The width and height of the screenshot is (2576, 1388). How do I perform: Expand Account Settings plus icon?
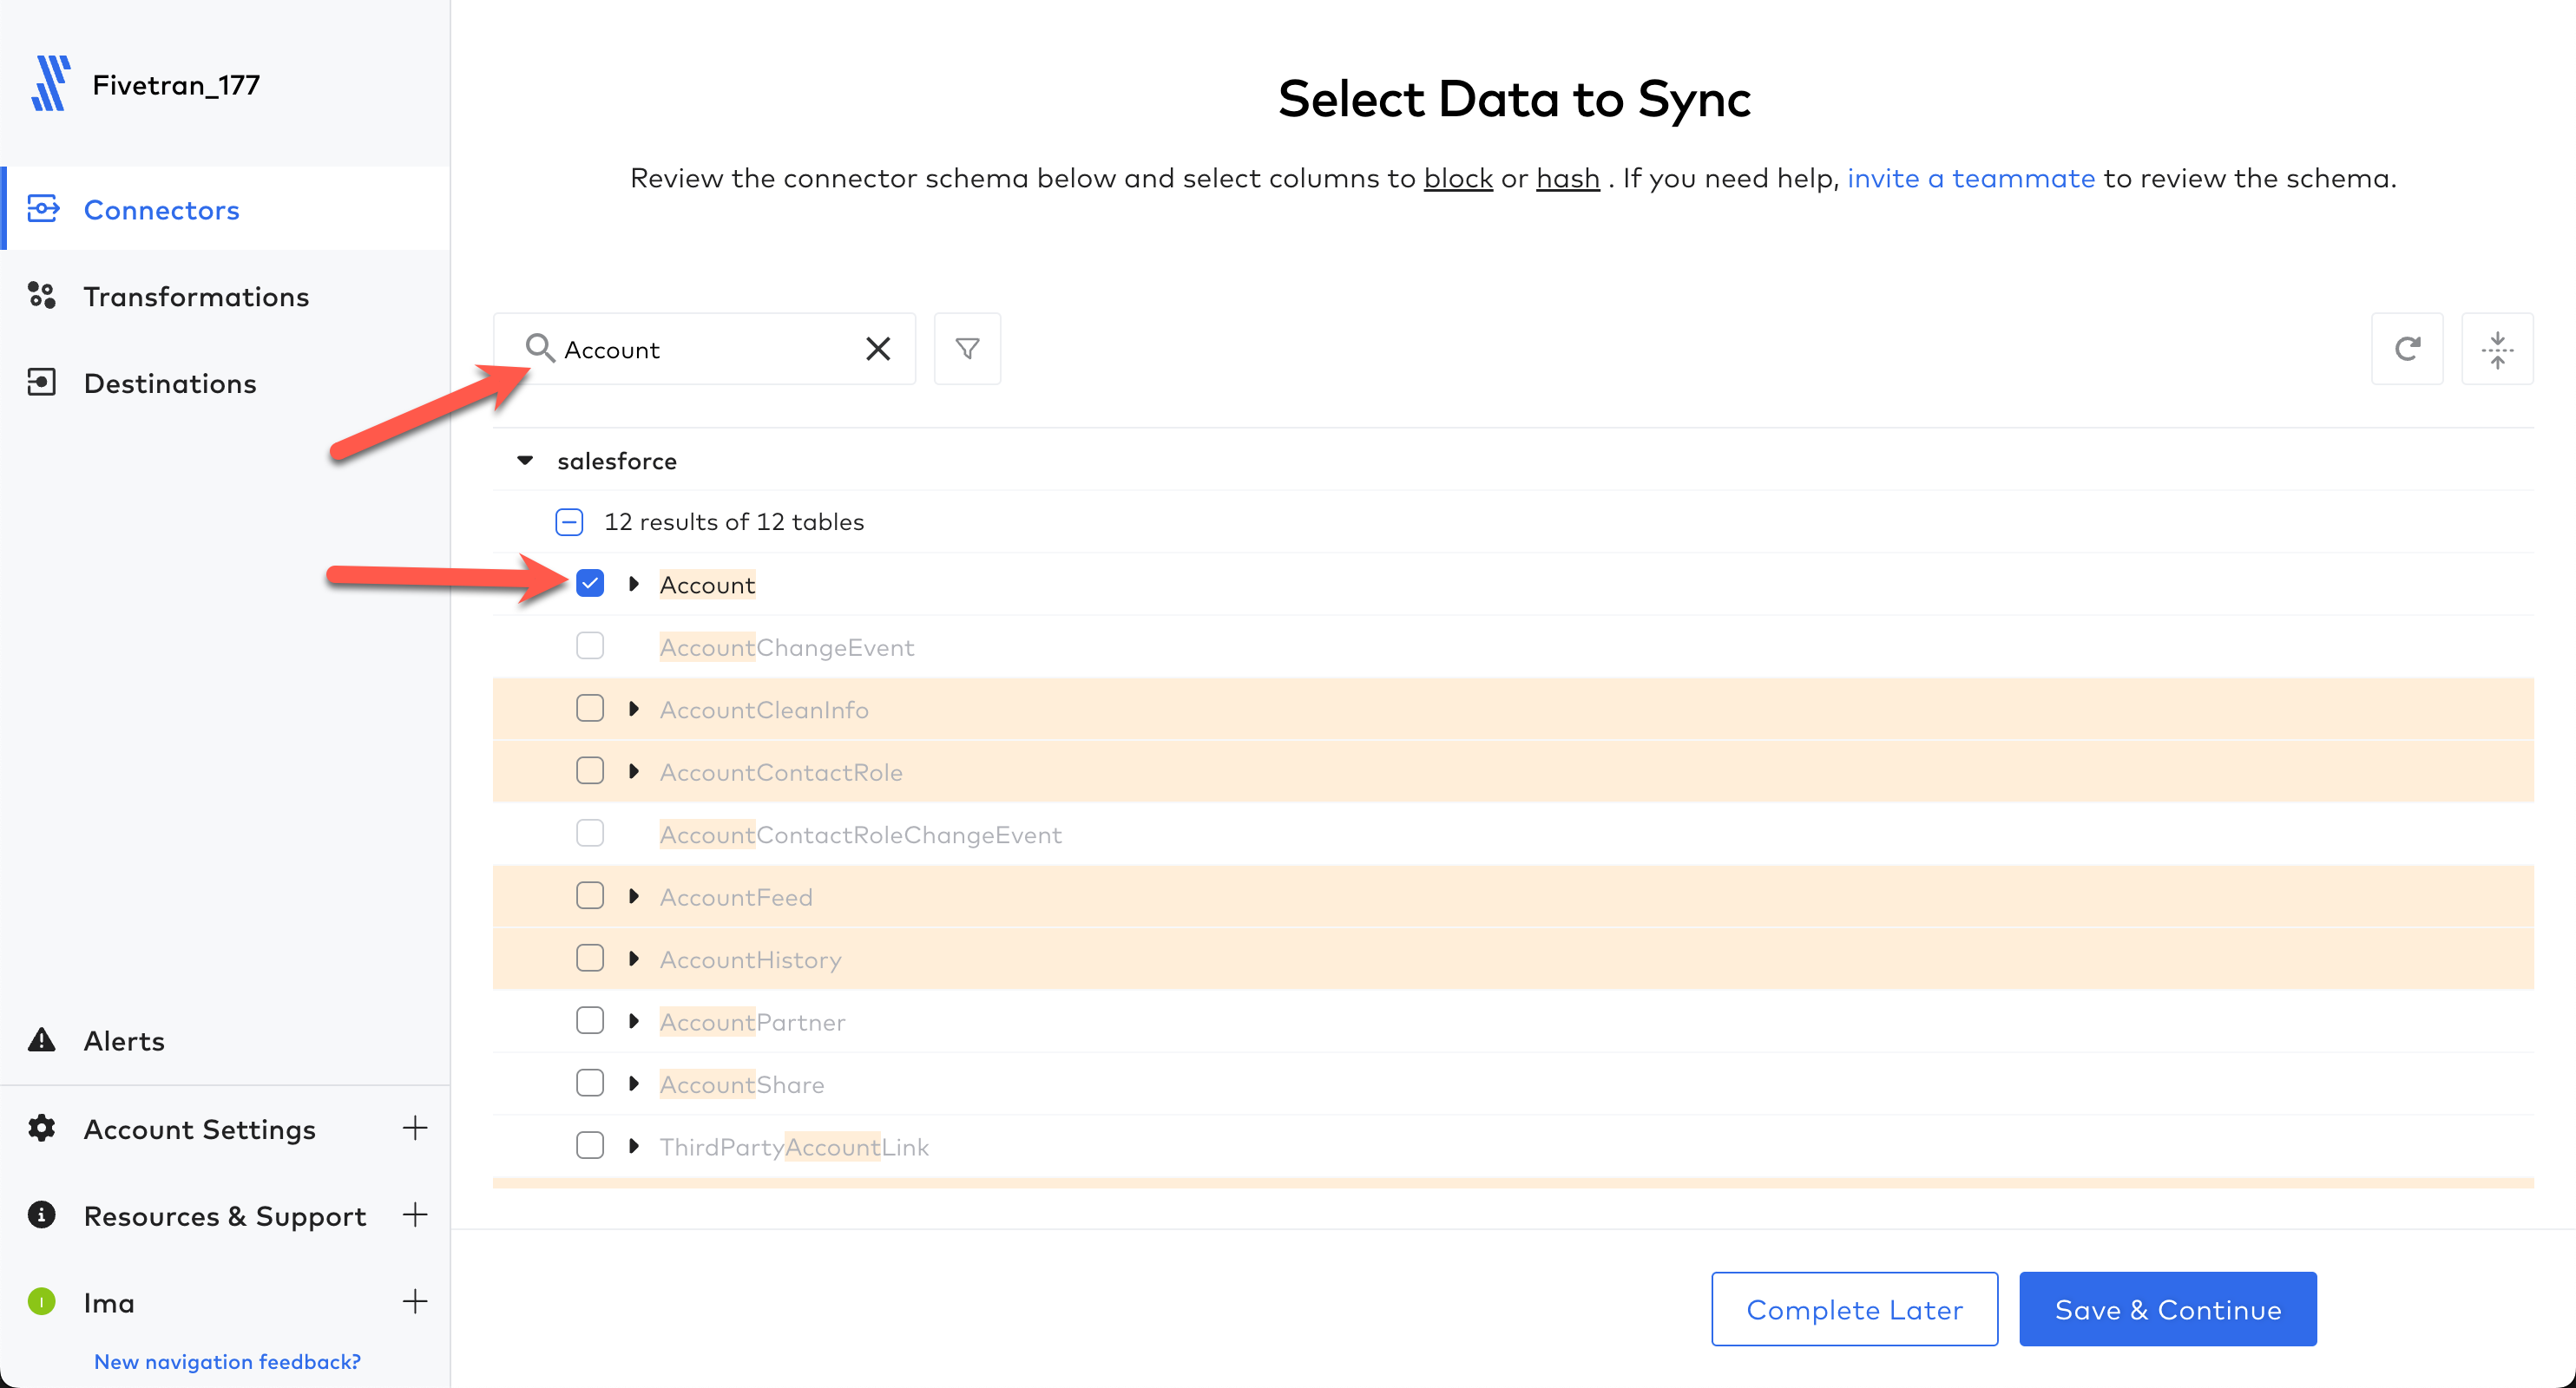(414, 1129)
